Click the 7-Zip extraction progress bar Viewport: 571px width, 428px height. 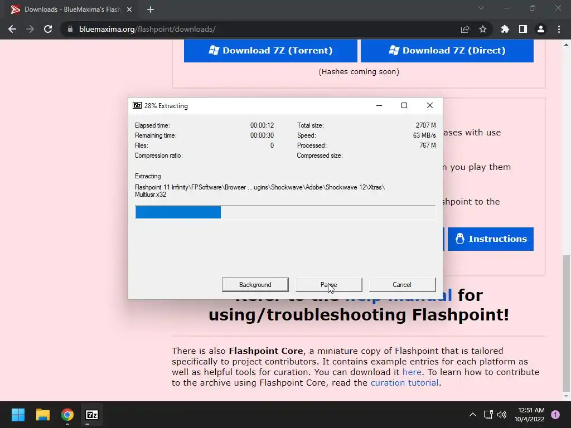coord(285,212)
